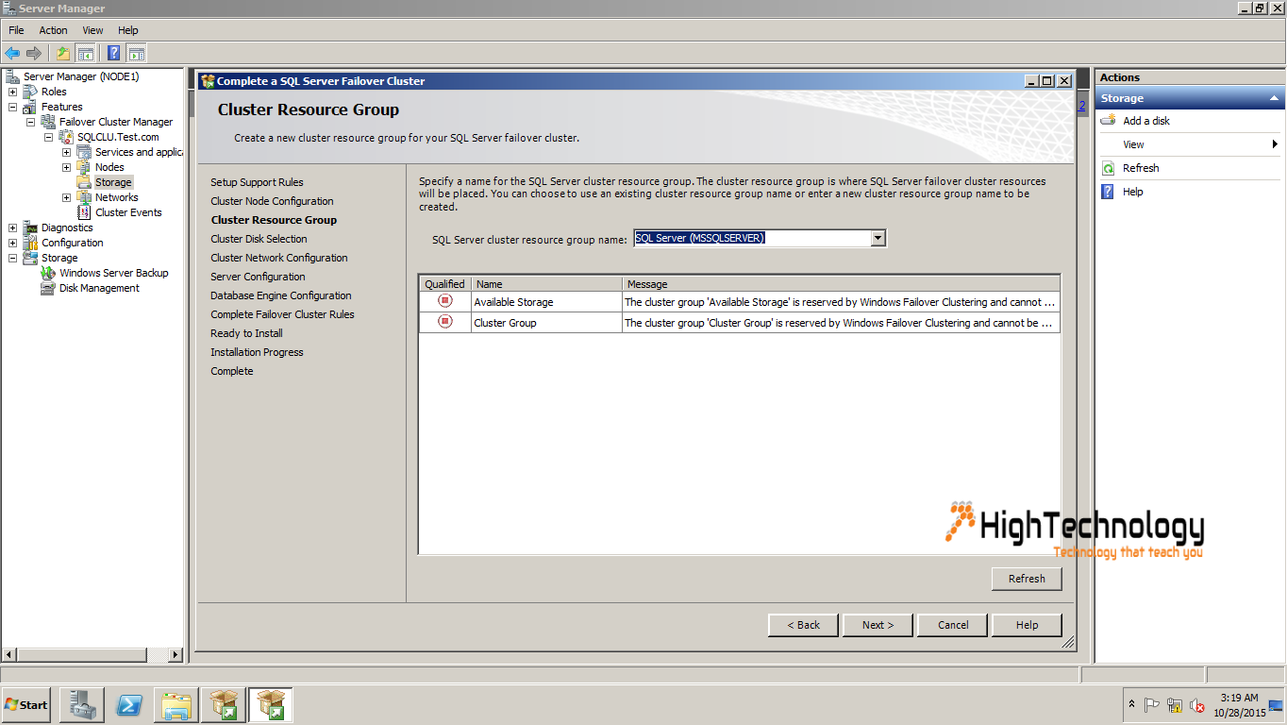Click the wizard's Help button

(1028, 625)
